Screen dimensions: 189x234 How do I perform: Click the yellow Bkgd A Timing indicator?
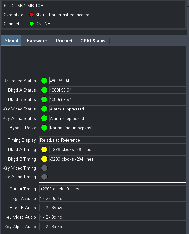click(x=44, y=149)
